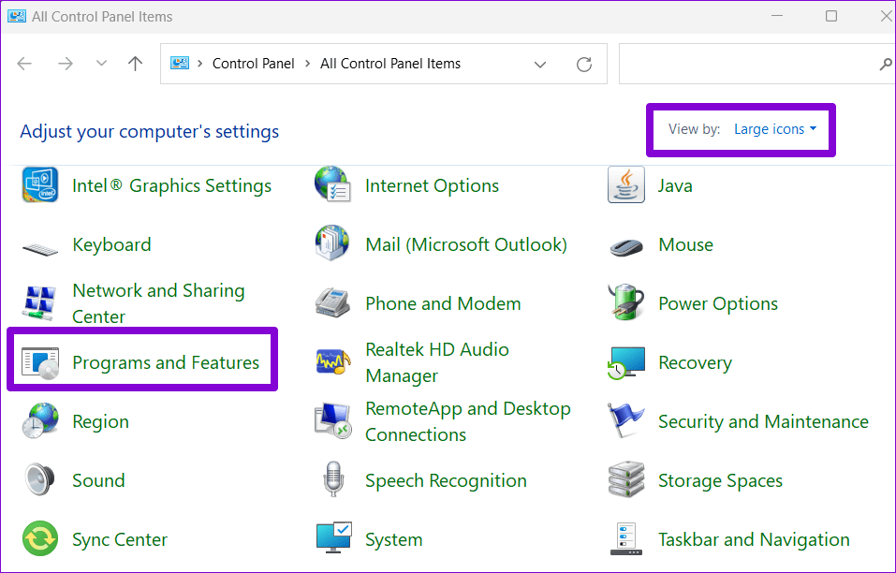Open Security and Maintenance link
Image resolution: width=896 pixels, height=573 pixels.
(763, 421)
